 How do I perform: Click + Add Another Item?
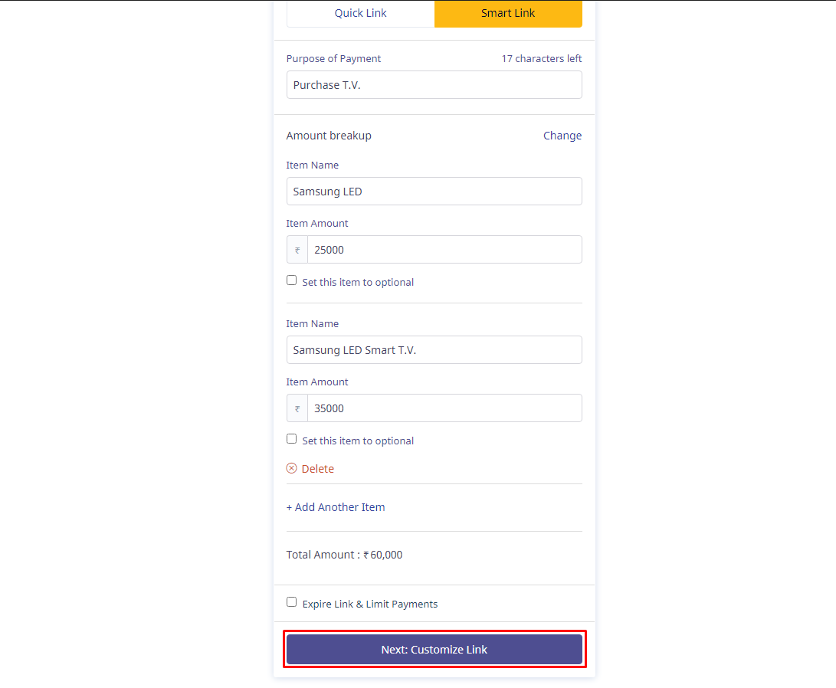coord(336,507)
